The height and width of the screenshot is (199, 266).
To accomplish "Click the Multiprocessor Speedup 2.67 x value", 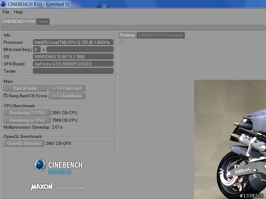I will pyautogui.click(x=57, y=127).
